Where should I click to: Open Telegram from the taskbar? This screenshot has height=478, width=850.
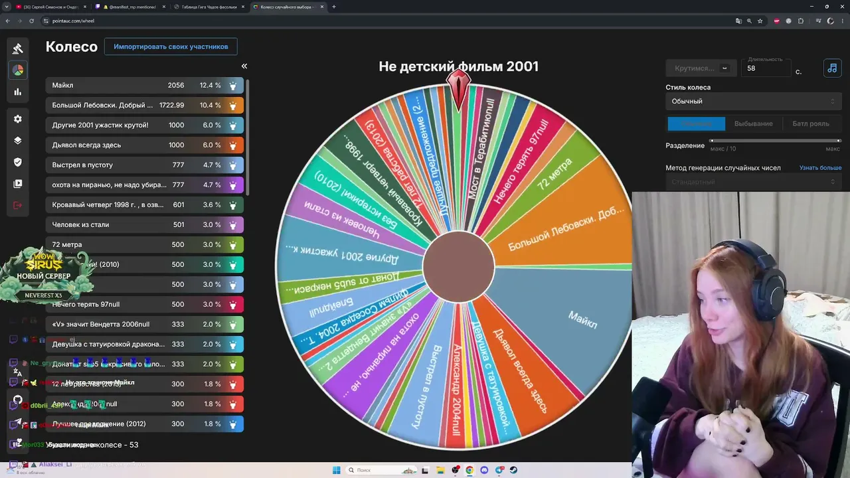(499, 470)
